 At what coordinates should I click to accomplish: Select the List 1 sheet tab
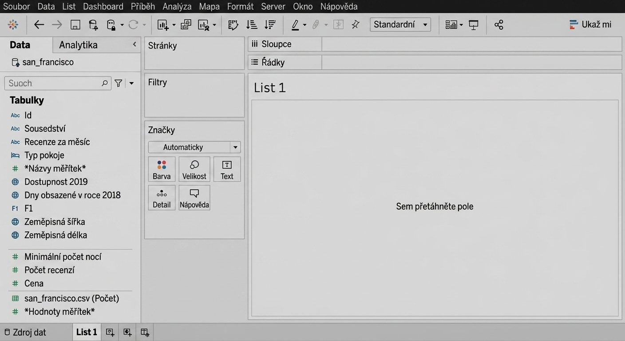pyautogui.click(x=87, y=332)
